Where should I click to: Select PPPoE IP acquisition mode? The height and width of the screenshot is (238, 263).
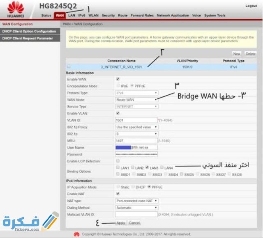(x=149, y=187)
